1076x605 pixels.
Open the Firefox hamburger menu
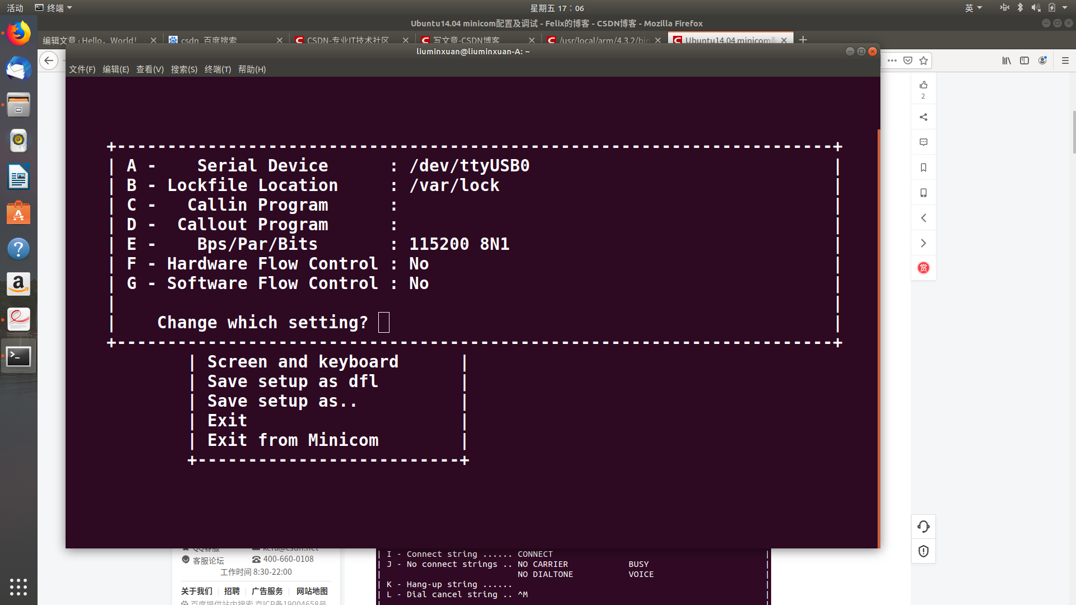click(1065, 61)
